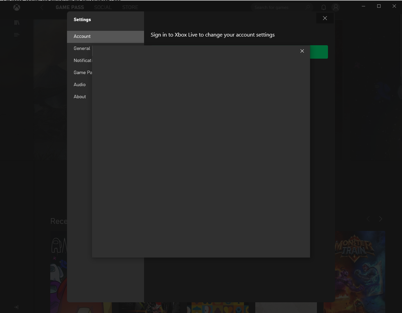Select Audio in Settings
Screen dimensions: 402x313
(x=80, y=85)
